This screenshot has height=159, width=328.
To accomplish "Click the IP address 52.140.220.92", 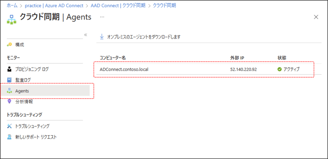I will click(244, 69).
